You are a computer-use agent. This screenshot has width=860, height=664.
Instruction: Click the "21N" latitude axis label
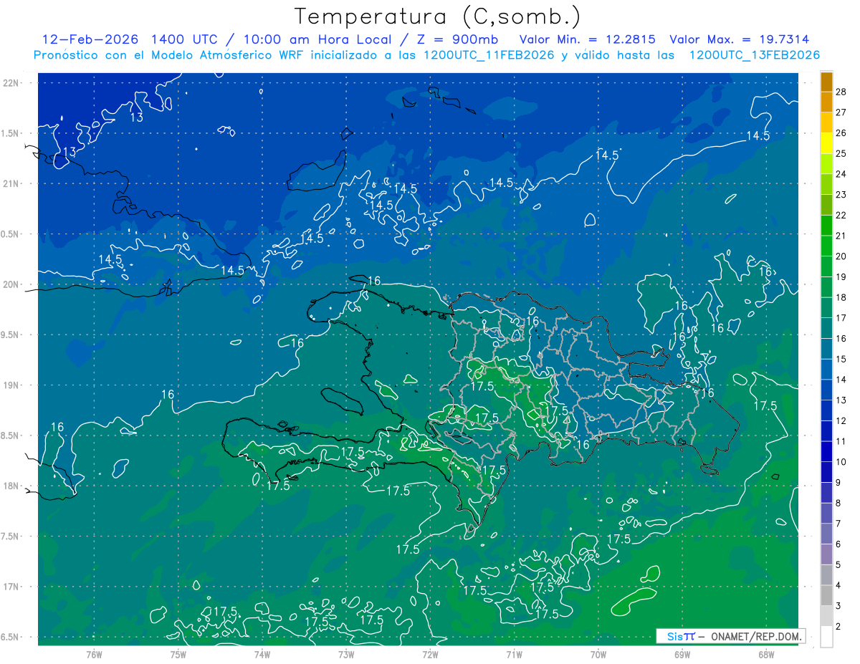coord(11,183)
